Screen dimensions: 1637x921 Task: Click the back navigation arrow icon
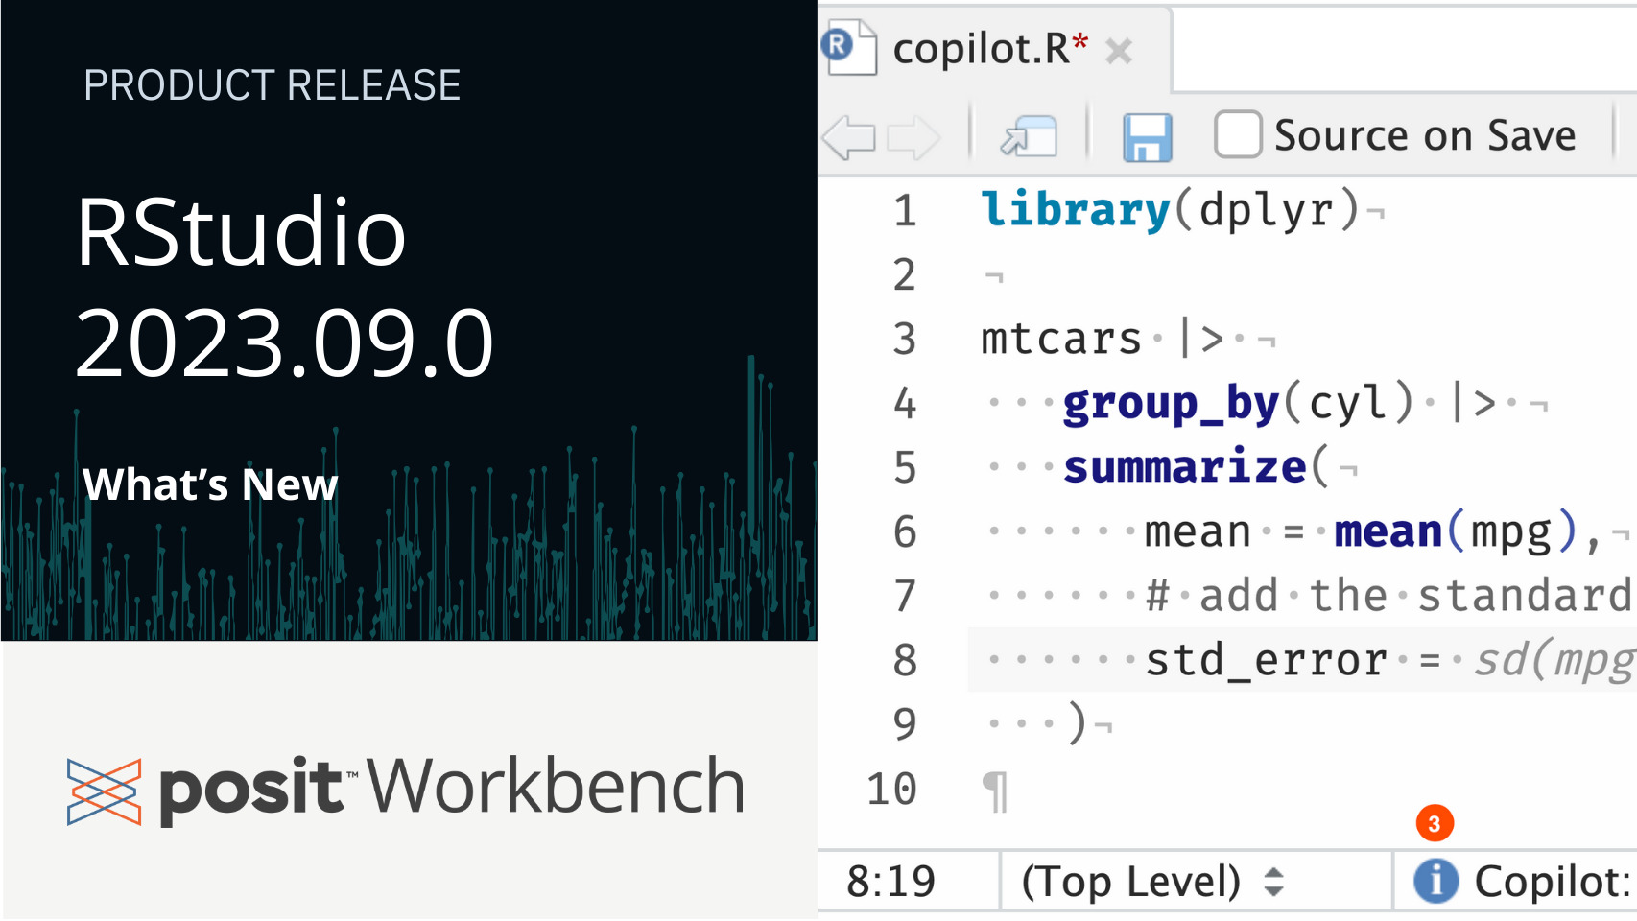[x=850, y=137]
